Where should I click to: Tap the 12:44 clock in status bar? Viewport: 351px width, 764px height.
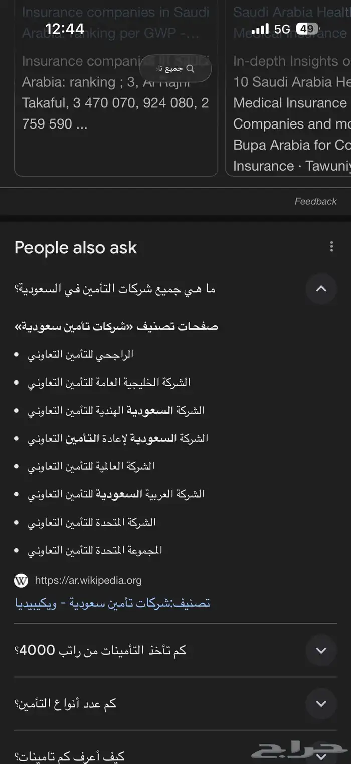[x=65, y=29]
